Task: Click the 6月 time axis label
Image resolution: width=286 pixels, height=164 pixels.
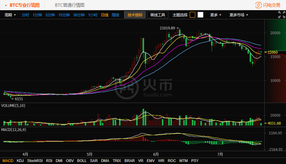Action: (x=156, y=155)
